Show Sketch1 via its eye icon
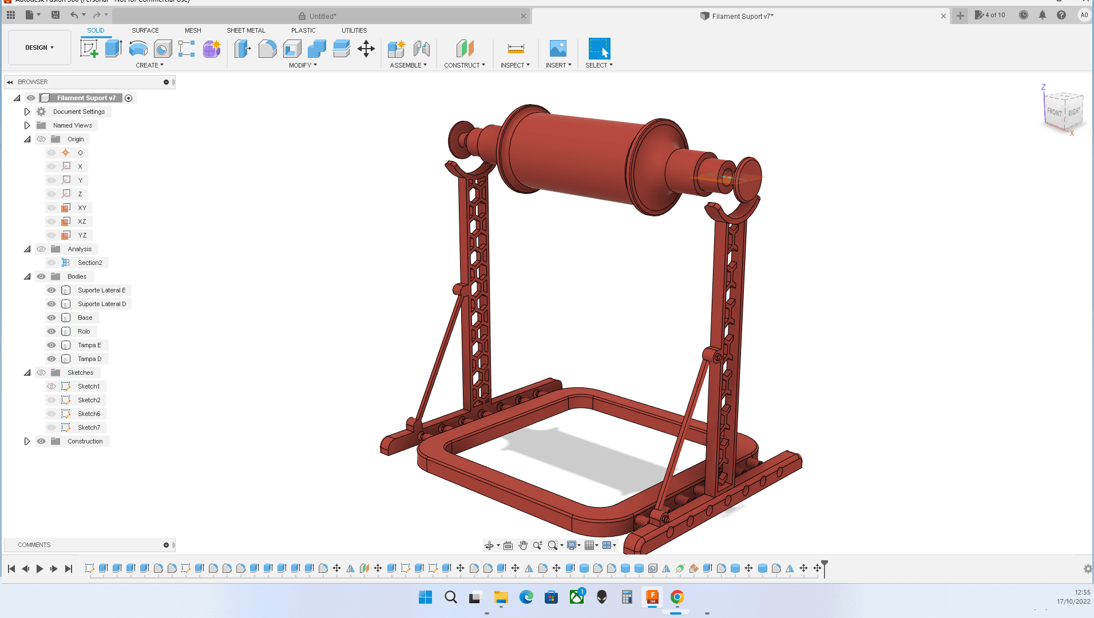Screen dimensions: 1094x618 point(51,386)
